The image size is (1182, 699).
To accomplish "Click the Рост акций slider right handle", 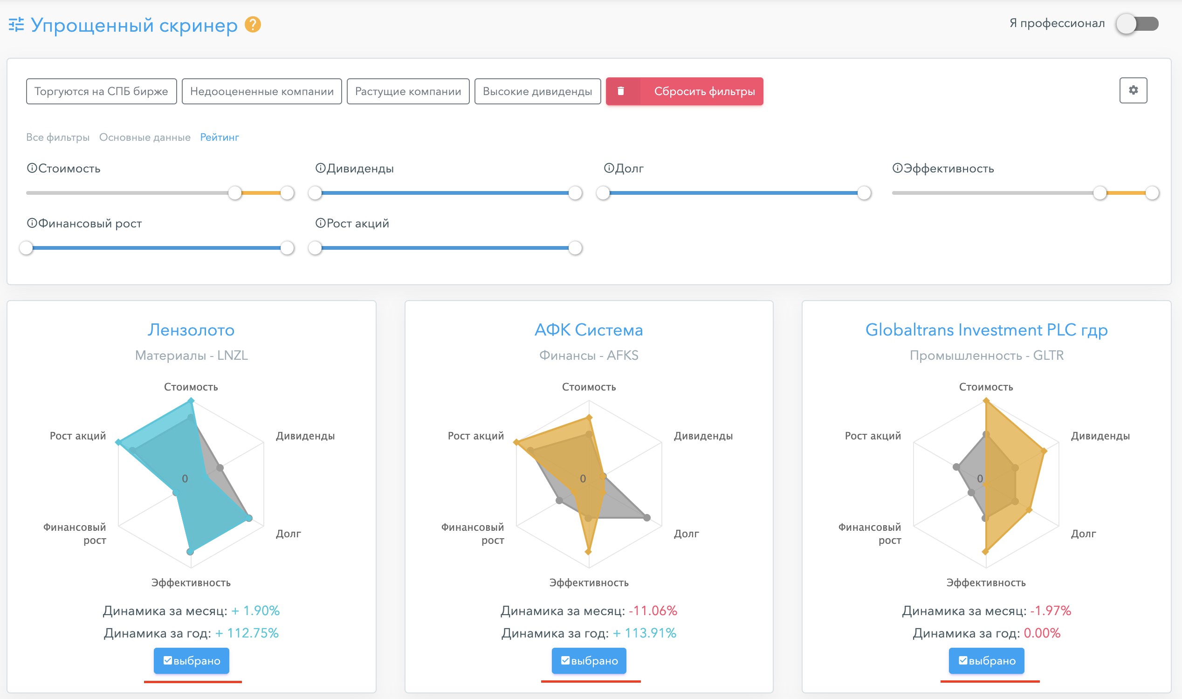I will pyautogui.click(x=575, y=248).
